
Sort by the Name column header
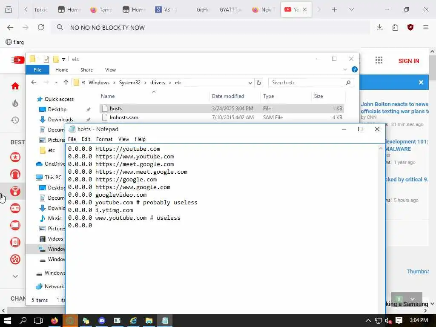(108, 96)
